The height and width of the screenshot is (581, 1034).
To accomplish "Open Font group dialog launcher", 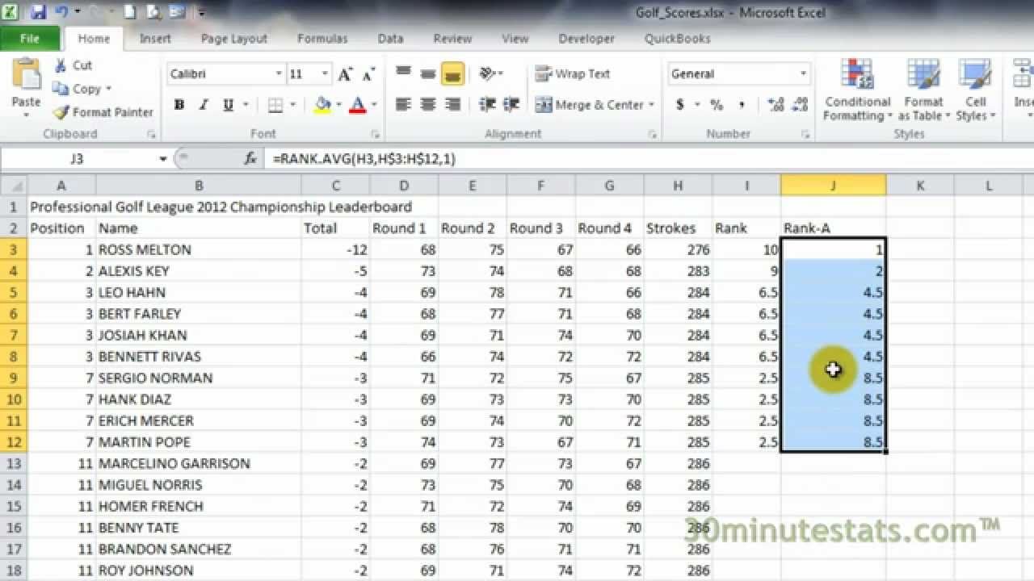I will pyautogui.click(x=375, y=135).
